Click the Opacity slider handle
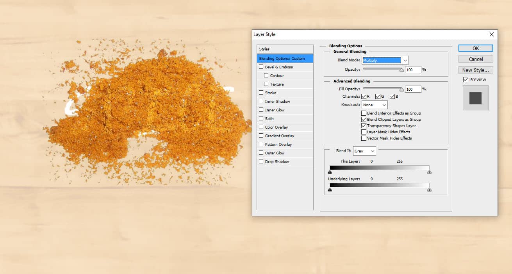This screenshot has width=512, height=274. pos(401,70)
